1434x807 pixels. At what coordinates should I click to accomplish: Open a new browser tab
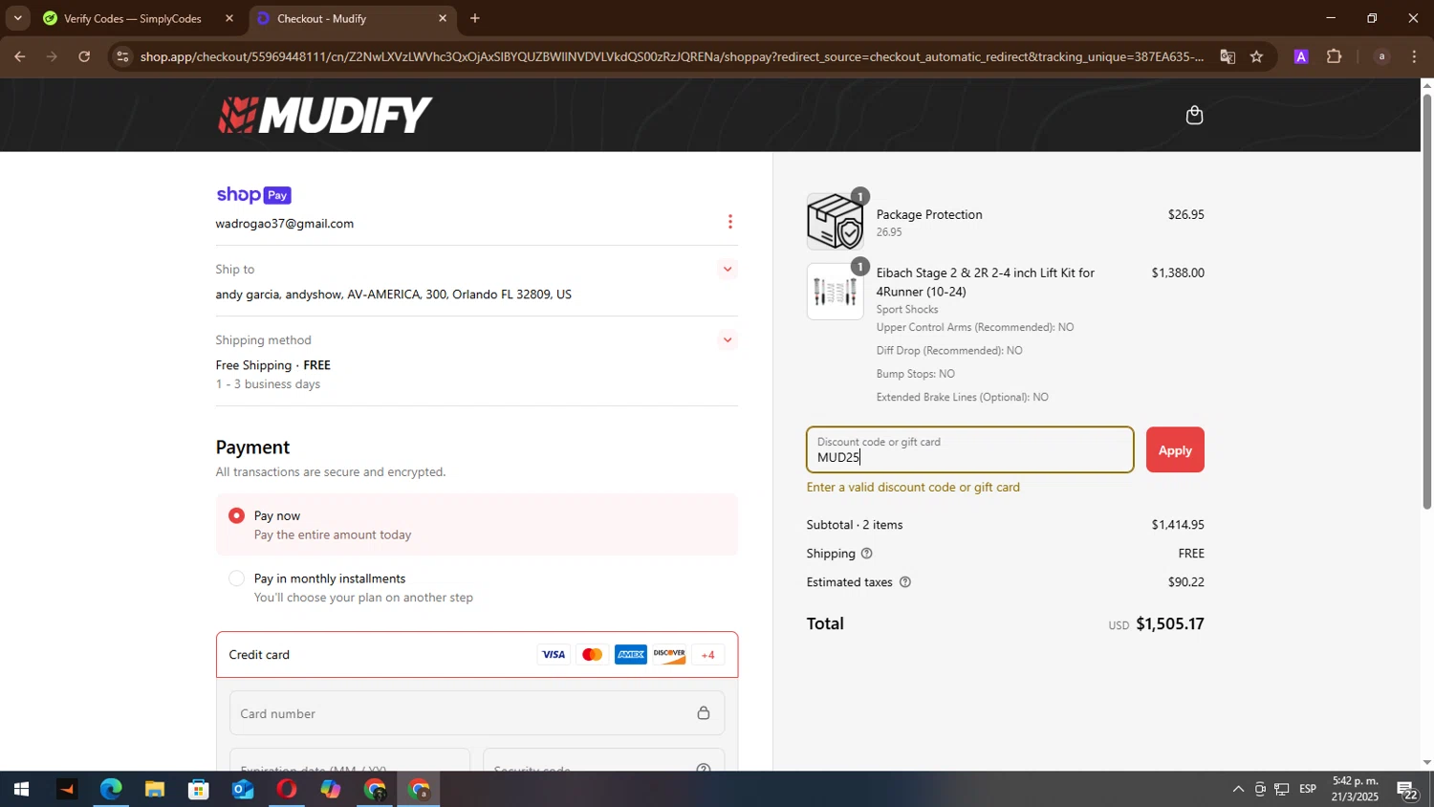tap(475, 18)
